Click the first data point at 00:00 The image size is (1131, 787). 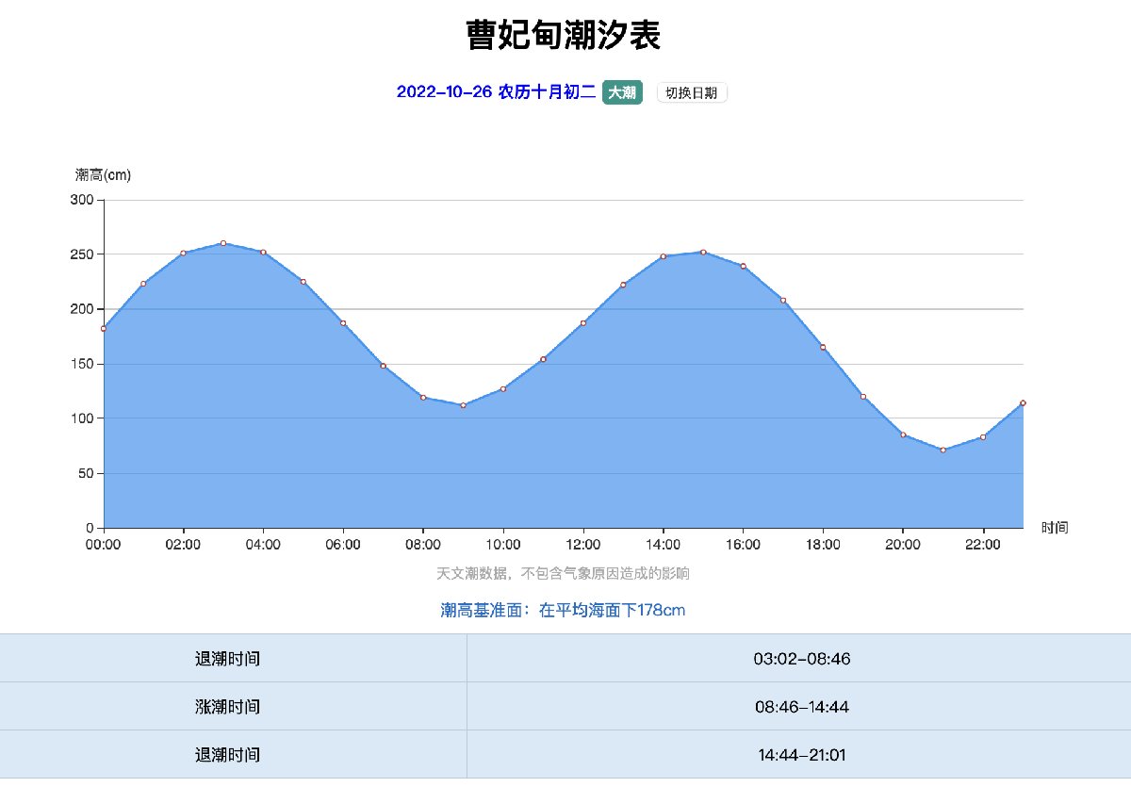(104, 328)
